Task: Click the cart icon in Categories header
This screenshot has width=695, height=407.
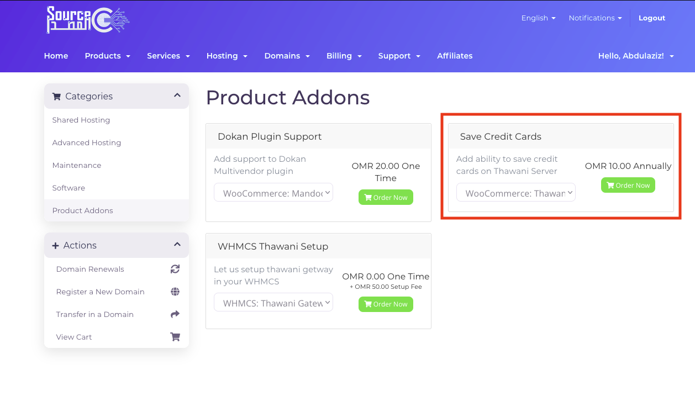Action: point(56,96)
